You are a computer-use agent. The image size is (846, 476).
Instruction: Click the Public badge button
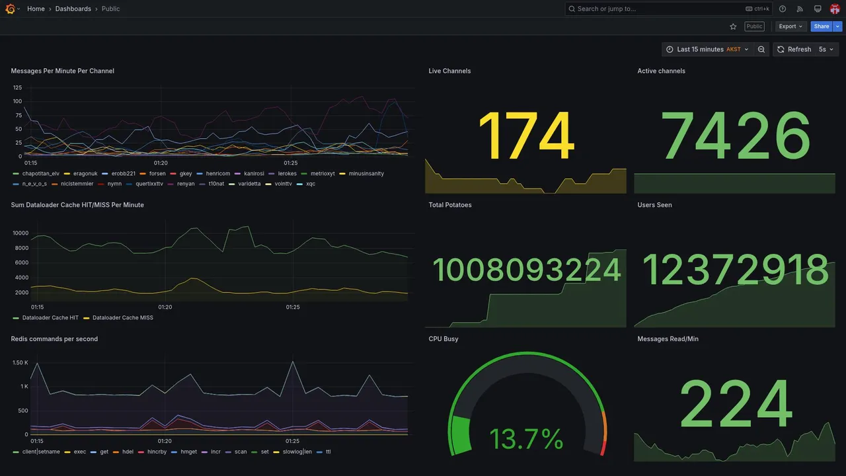tap(754, 26)
